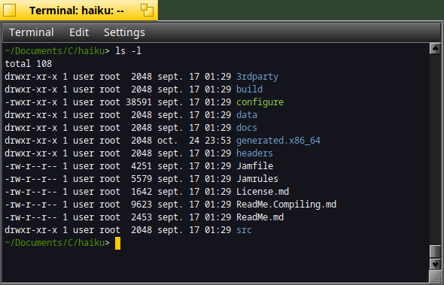
Task: Click the 3rdparty directory name
Action: (x=257, y=77)
